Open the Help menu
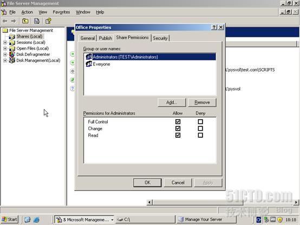This screenshot has width=300, height=225. 100,12
